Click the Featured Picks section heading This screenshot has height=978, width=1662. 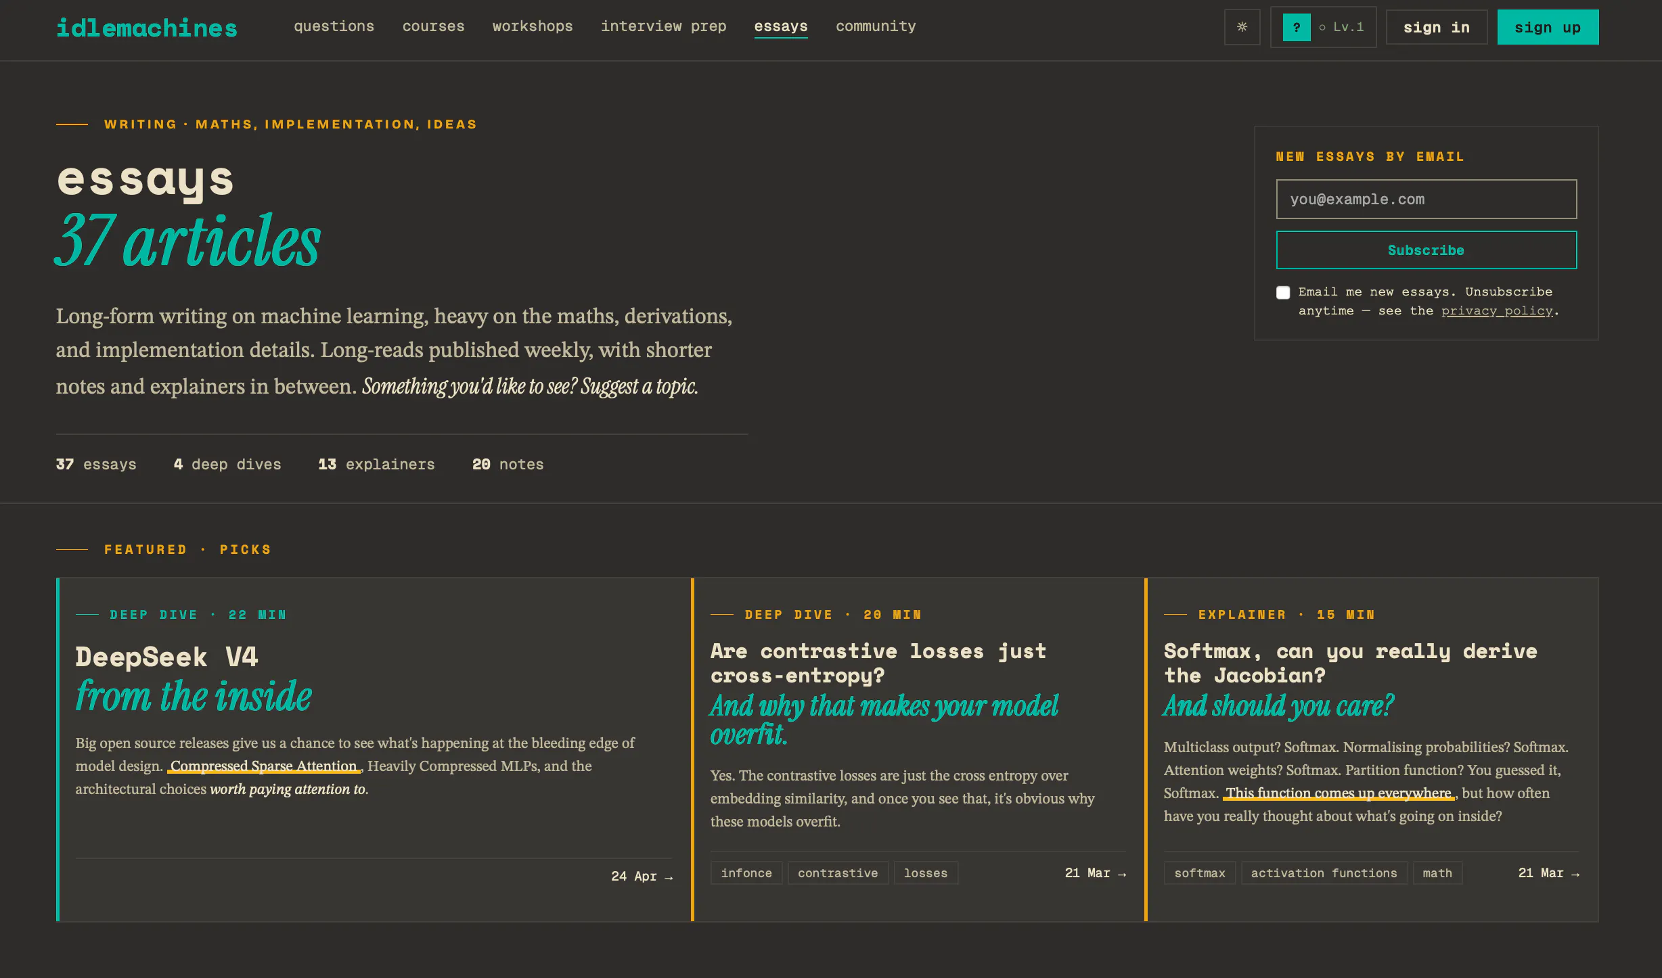pyautogui.click(x=187, y=550)
